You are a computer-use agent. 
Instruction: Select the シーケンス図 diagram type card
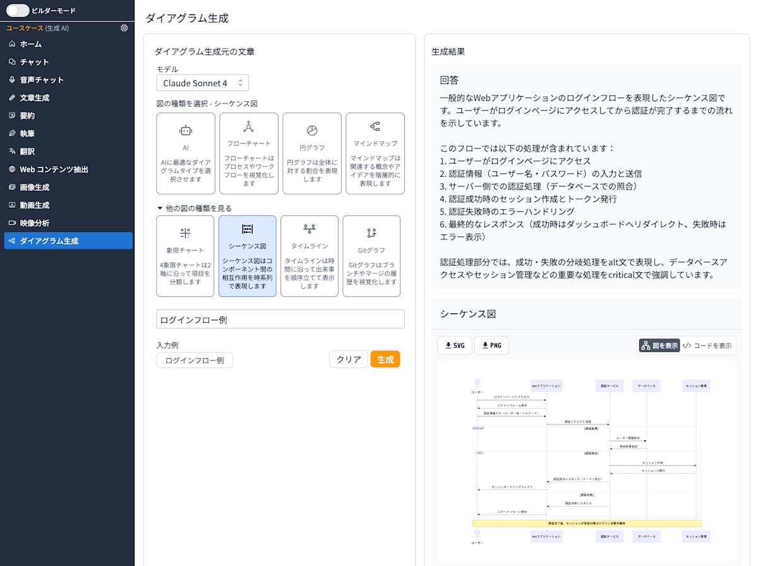click(x=247, y=256)
